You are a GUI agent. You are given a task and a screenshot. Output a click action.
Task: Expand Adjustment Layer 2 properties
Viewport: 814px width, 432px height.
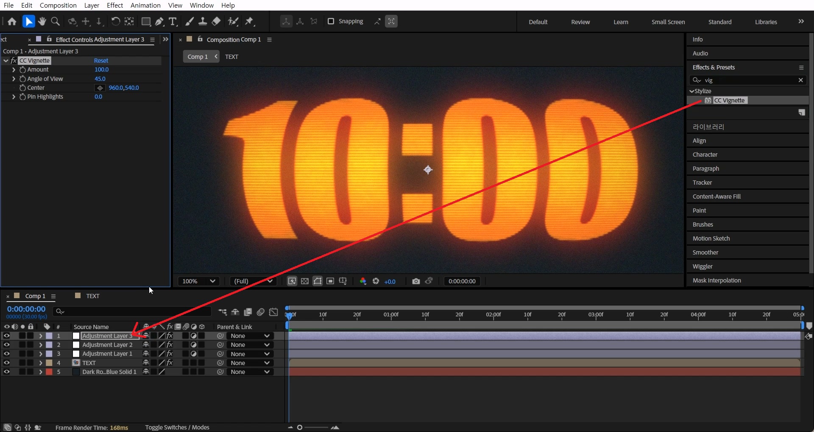tap(41, 345)
